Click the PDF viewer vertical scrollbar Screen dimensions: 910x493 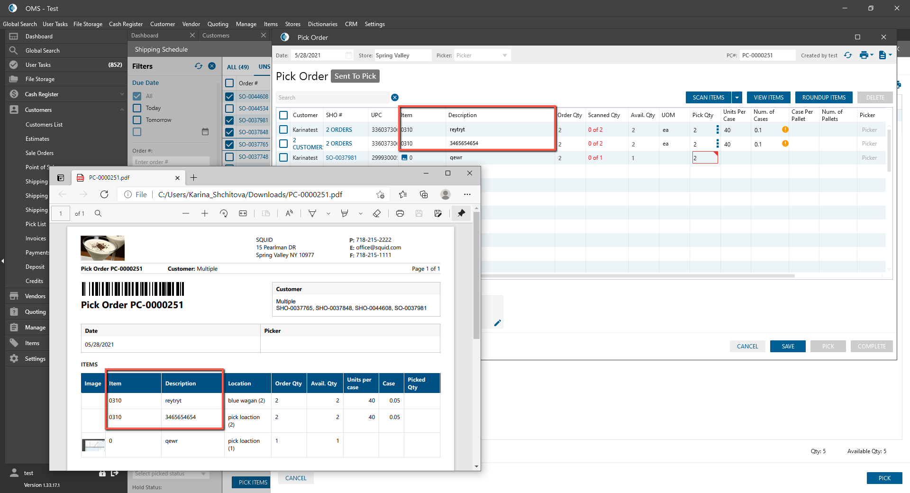tap(476, 275)
